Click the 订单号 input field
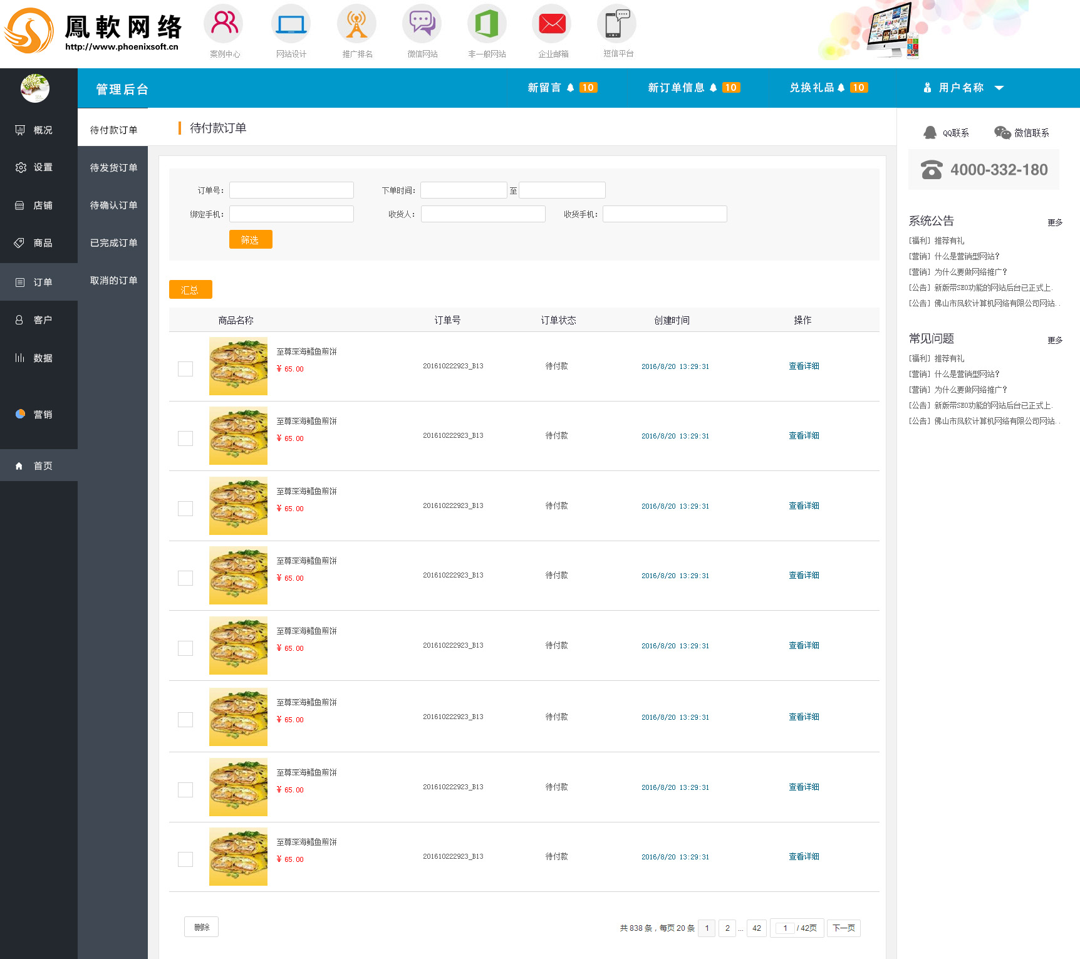 pyautogui.click(x=291, y=190)
